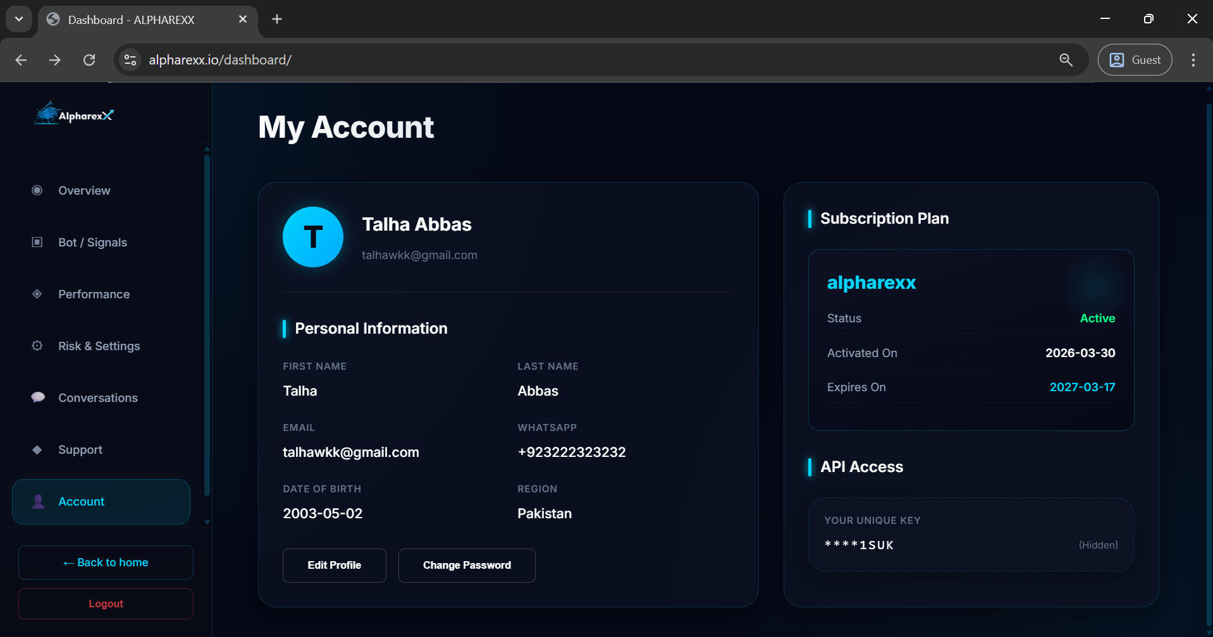
Task: Click the browser forward arrow
Action: tap(55, 60)
